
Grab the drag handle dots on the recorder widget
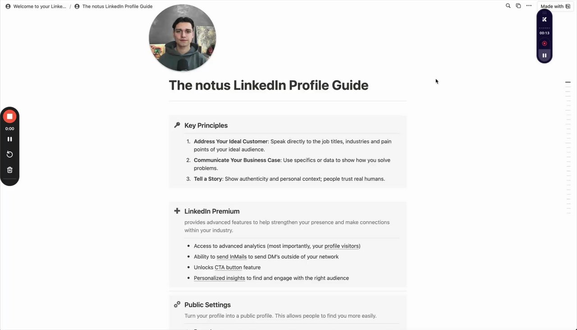pos(545,13)
